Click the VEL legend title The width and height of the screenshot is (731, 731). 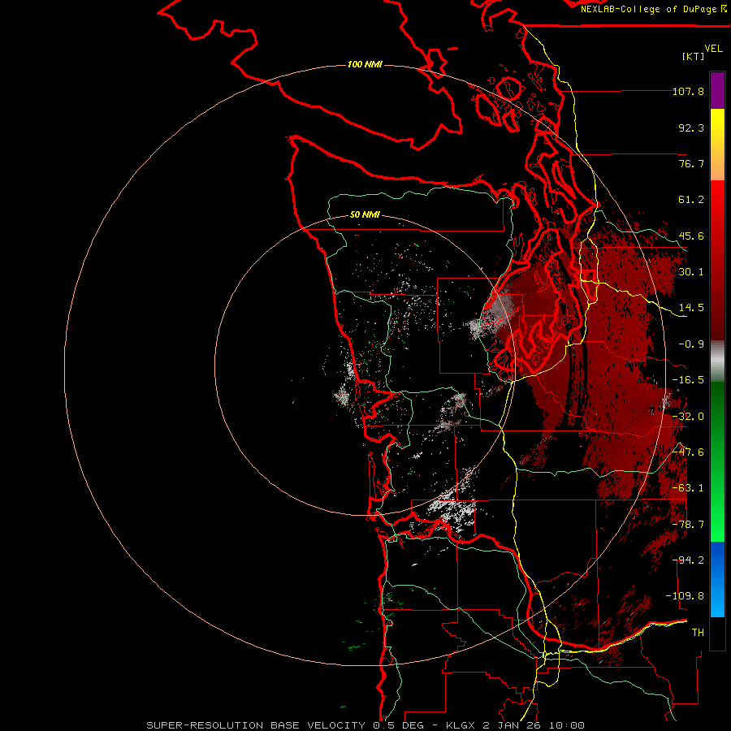713,49
